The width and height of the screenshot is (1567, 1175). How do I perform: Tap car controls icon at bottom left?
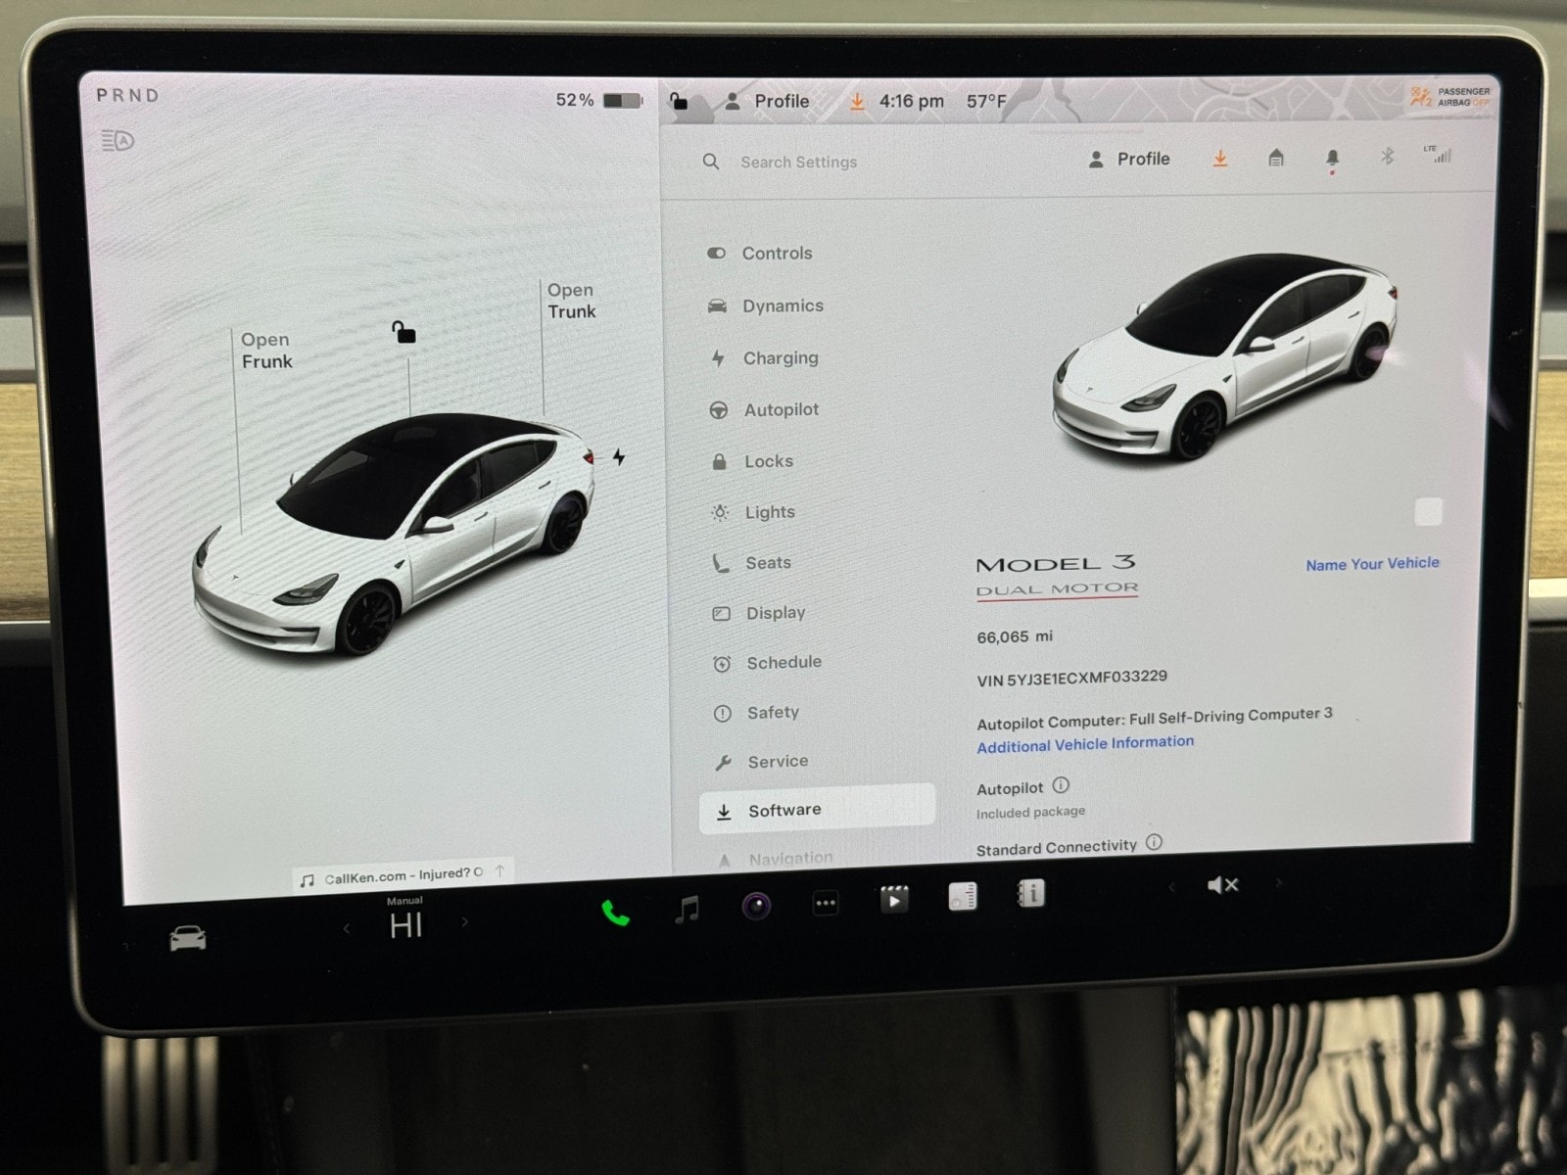pyautogui.click(x=188, y=938)
